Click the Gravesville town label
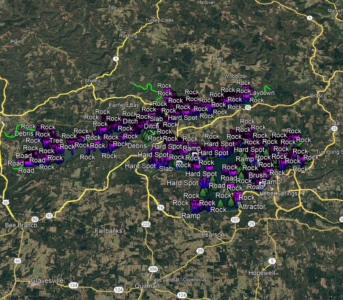 click(47, 281)
